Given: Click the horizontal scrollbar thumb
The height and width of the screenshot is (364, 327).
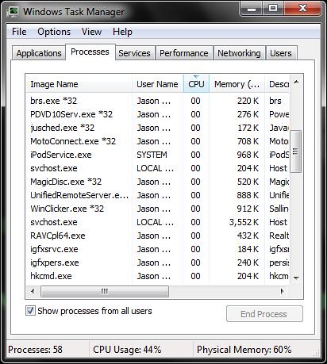Looking at the screenshot, I should 105,292.
